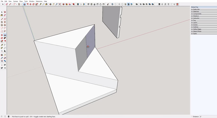Enable Shaded With Textures face style
Viewport: 217px width, 118px height.
[x=128, y=4]
